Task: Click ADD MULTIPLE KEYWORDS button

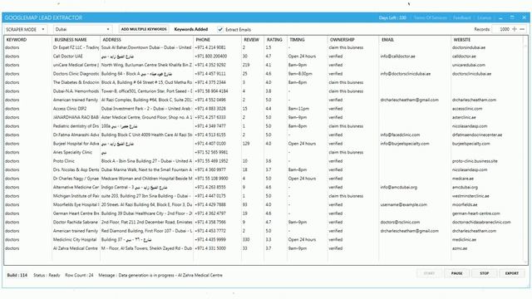Action: click(x=144, y=29)
